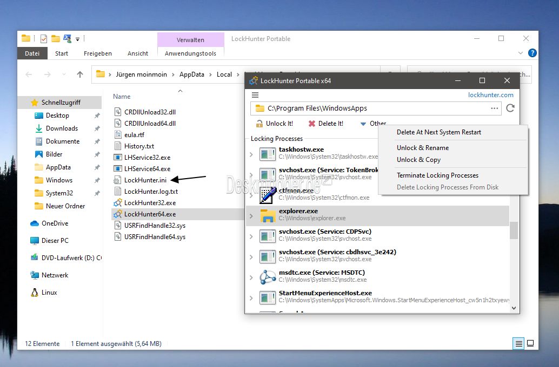
Task: Expand msdtc.exe process row
Action: click(251, 277)
